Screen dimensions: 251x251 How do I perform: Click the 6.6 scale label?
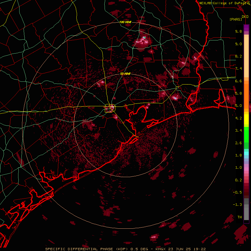click(x=238, y=81)
